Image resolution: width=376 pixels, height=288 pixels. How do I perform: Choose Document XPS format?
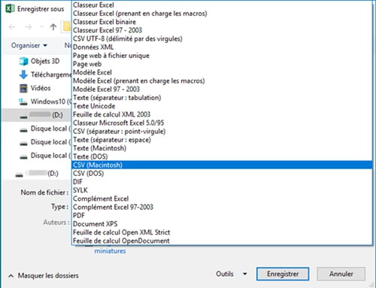click(x=222, y=224)
